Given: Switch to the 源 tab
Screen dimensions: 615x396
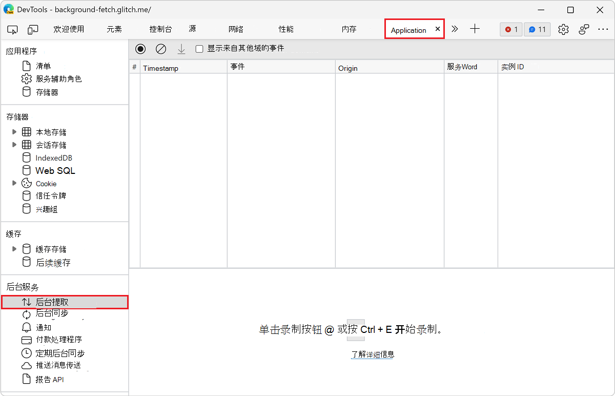Looking at the screenshot, I should tap(192, 29).
